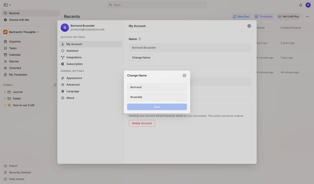
Task: Open Recents in the sidebar
Action: 31,13
